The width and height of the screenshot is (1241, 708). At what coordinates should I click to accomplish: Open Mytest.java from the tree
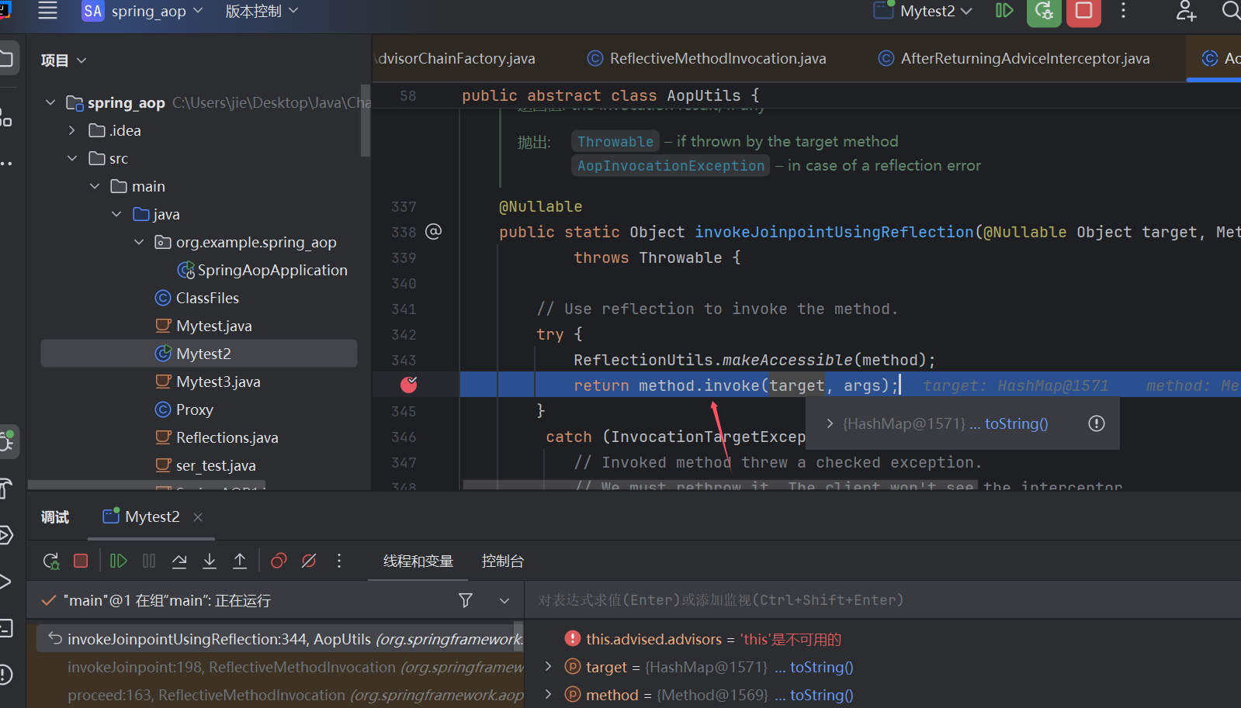[x=203, y=326]
